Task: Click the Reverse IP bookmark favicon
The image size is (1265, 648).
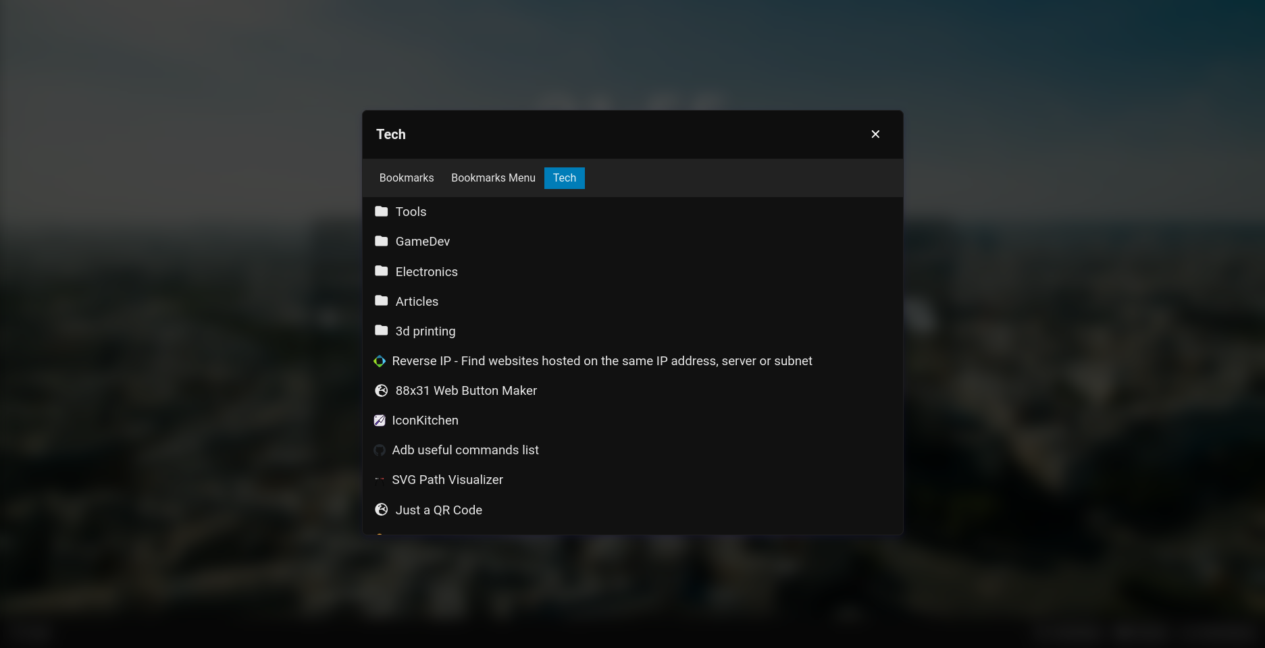Action: (x=380, y=361)
